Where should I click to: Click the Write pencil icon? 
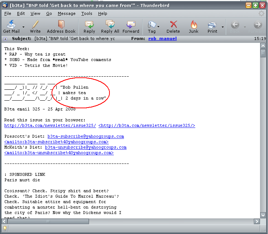pos(35,24)
